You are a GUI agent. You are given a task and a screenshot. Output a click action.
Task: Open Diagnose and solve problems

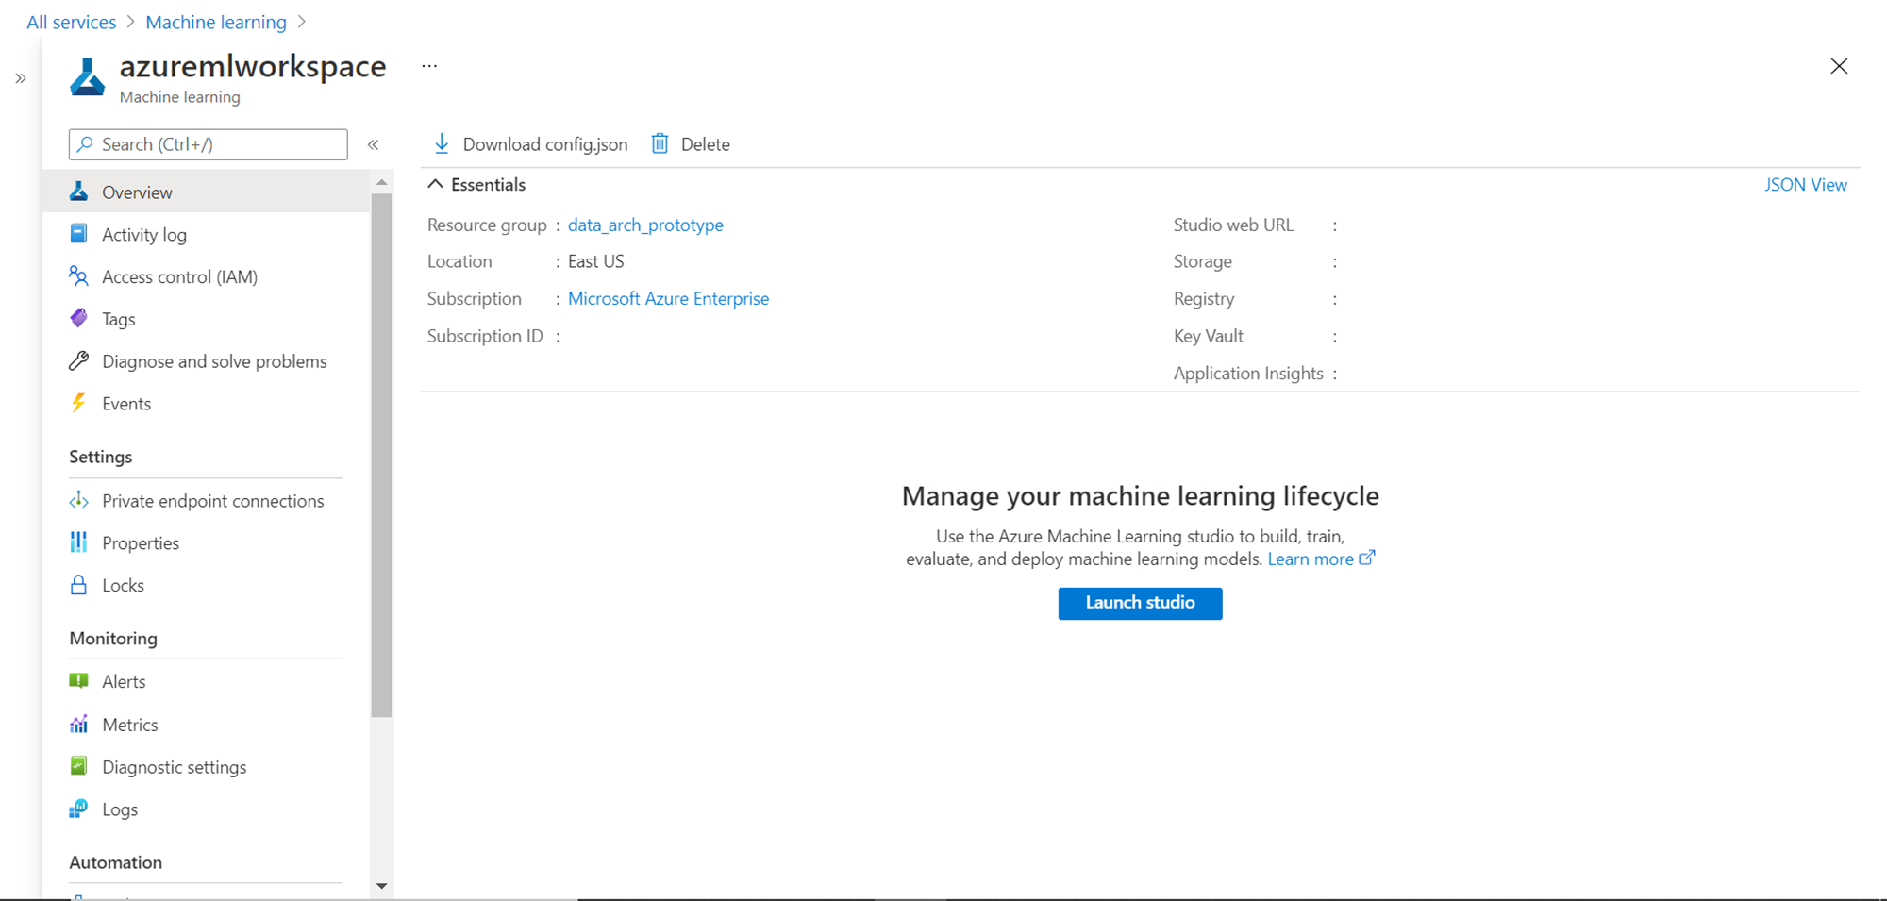click(206, 361)
